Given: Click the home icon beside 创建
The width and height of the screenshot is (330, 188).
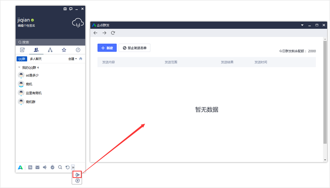Looking at the screenshot, I should click(x=80, y=59).
